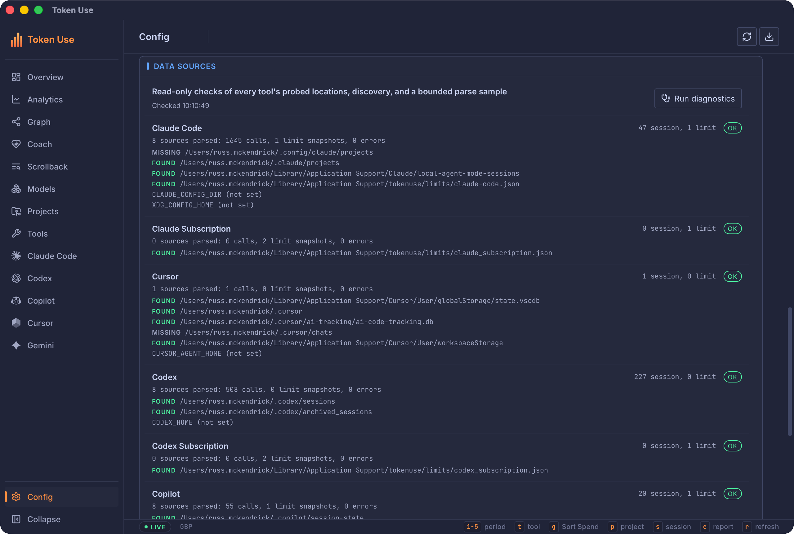Screen dimensions: 794x534
Task: Navigate to the Projects section
Action: [x=43, y=211]
